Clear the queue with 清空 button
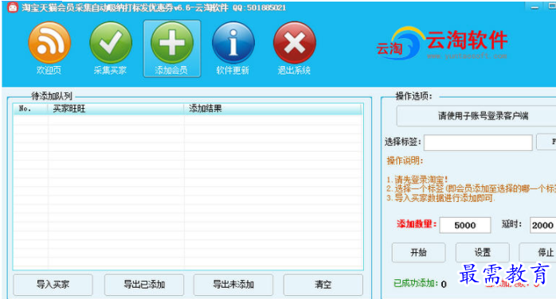Viewport: 556px width, 299px height. pyautogui.click(x=323, y=285)
